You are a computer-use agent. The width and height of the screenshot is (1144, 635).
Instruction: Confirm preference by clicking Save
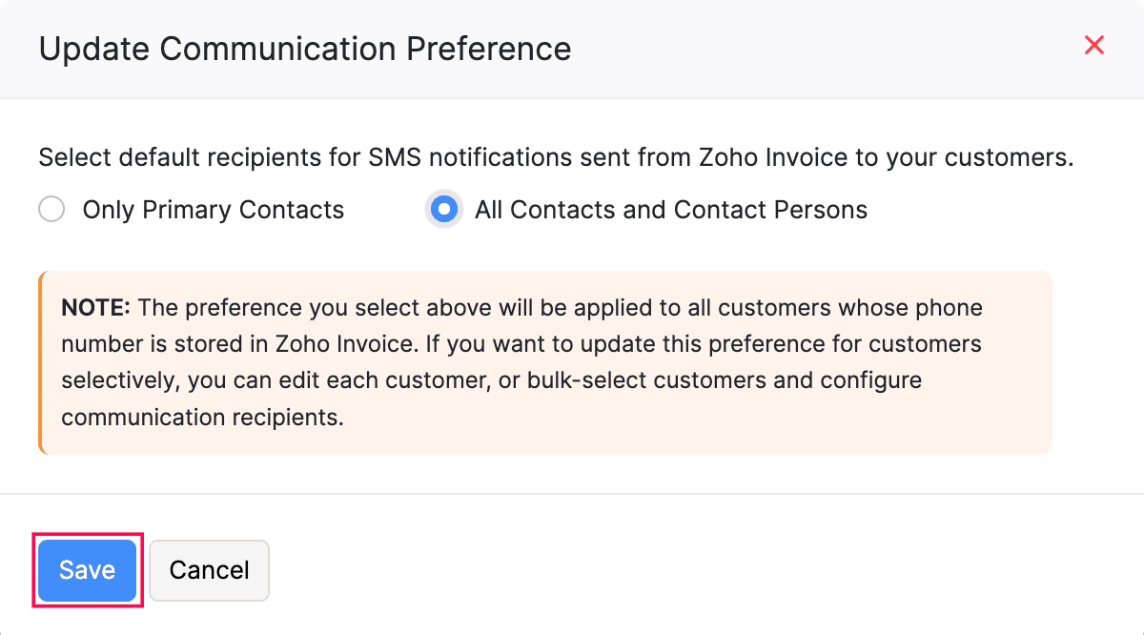click(x=87, y=570)
